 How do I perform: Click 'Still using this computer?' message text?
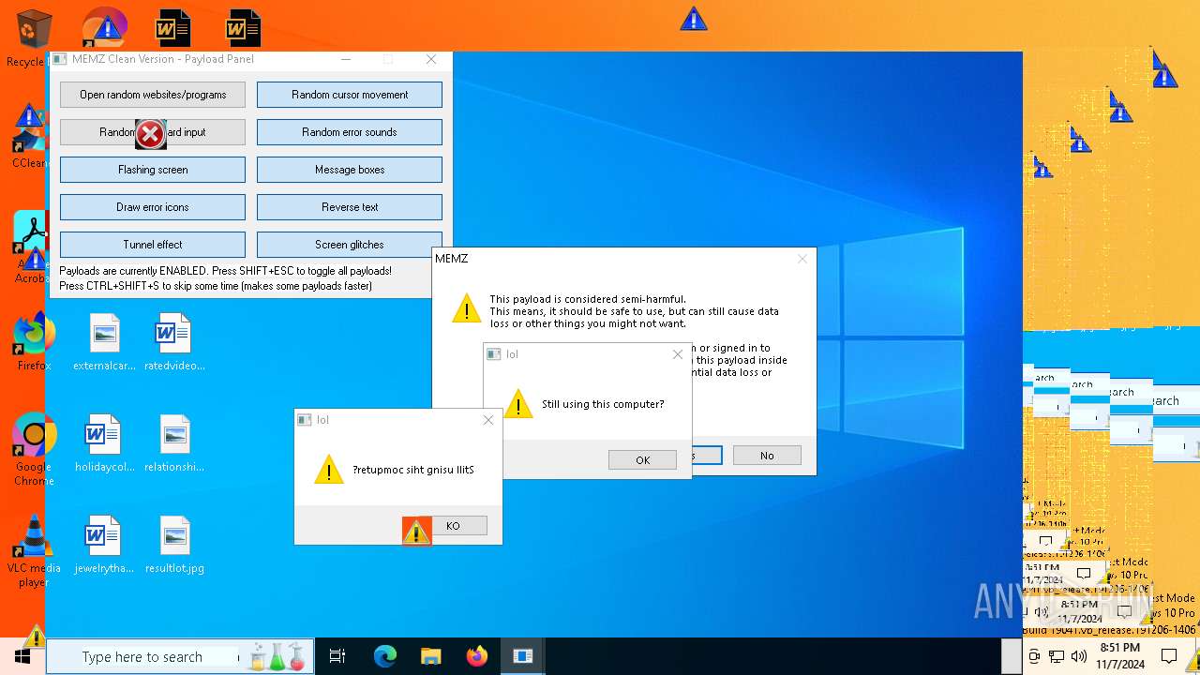[x=603, y=404]
